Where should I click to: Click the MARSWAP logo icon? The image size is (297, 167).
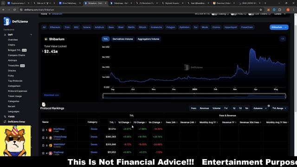[x=51, y=145]
